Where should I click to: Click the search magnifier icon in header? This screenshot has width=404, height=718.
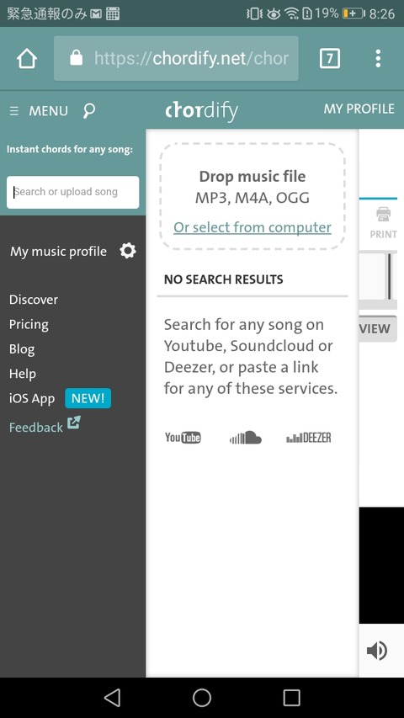click(x=89, y=111)
